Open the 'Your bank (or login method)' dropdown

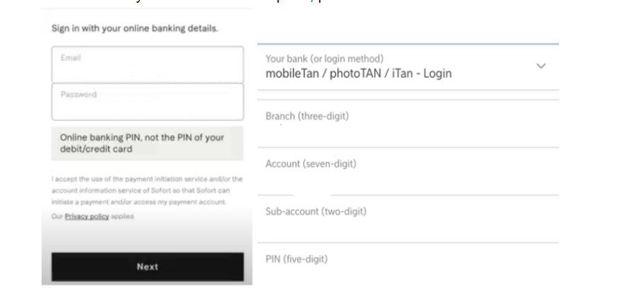[x=408, y=67]
